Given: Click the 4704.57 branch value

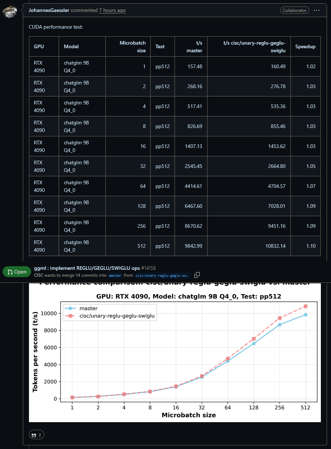Looking at the screenshot, I should 277,186.
